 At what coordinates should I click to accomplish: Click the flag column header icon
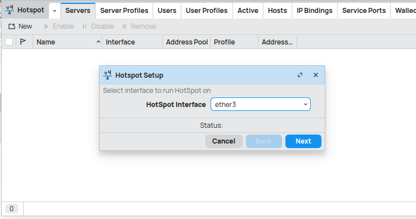23,42
